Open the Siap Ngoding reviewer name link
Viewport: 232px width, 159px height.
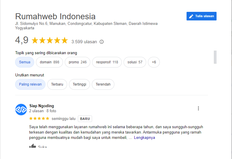click(42, 106)
